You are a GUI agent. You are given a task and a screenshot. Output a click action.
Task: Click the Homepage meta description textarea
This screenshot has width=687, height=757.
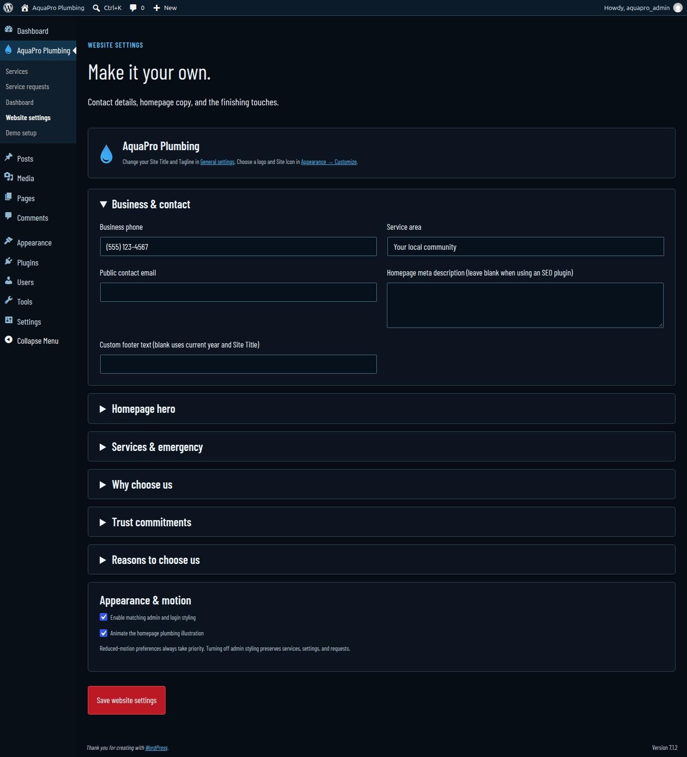pos(525,305)
